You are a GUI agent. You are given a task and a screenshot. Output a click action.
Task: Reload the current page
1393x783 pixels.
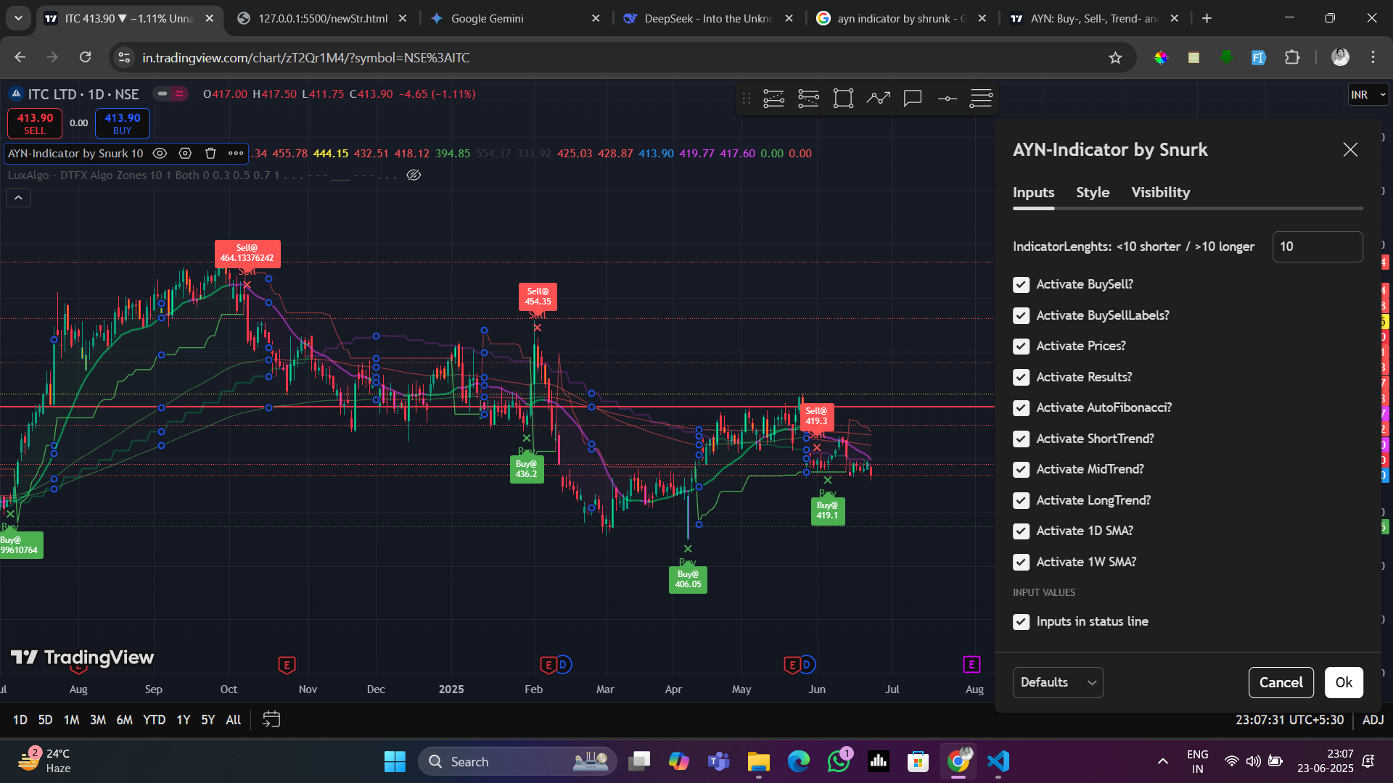point(85,57)
